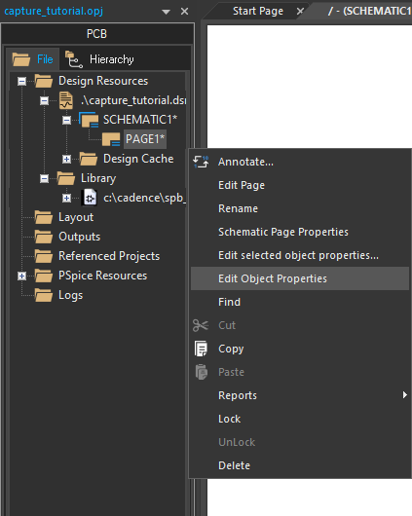This screenshot has width=412, height=516.
Task: Expand the Design Cache folder
Action: click(x=66, y=160)
